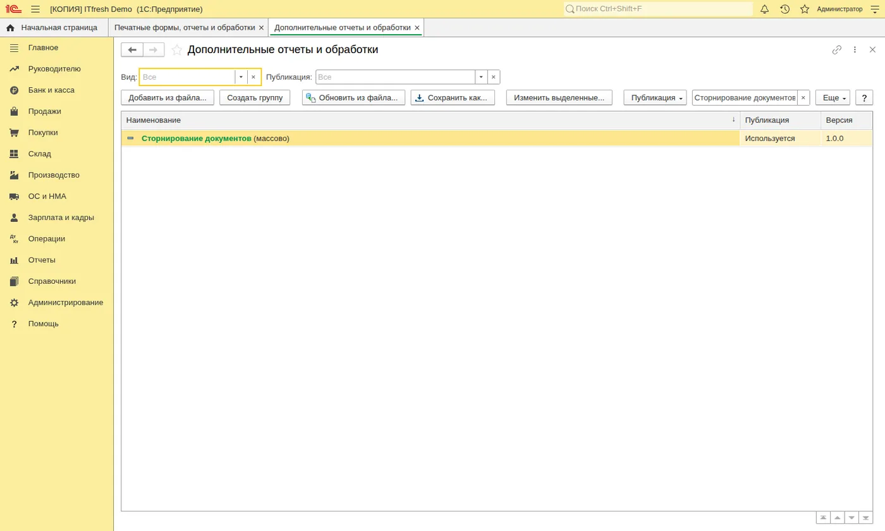Screen dimensions: 885x531
Task: Switch to Начальная страница tab
Action: tap(54, 28)
